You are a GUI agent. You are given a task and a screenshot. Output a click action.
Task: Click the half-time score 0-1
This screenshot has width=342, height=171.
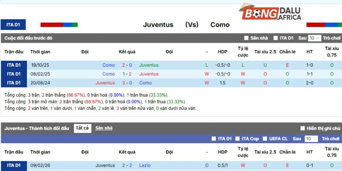click(x=310, y=165)
